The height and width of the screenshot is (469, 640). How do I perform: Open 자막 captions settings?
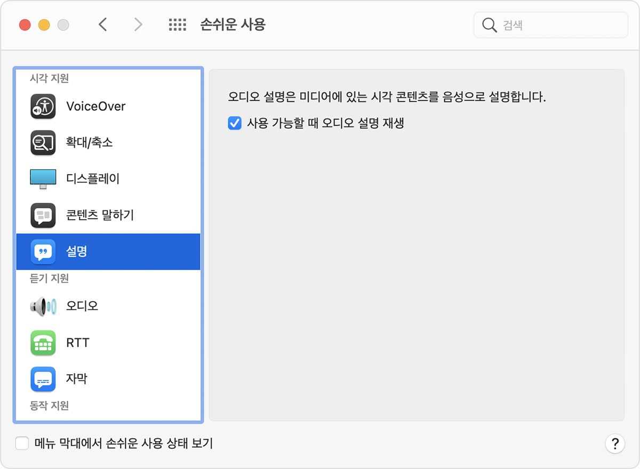43,378
